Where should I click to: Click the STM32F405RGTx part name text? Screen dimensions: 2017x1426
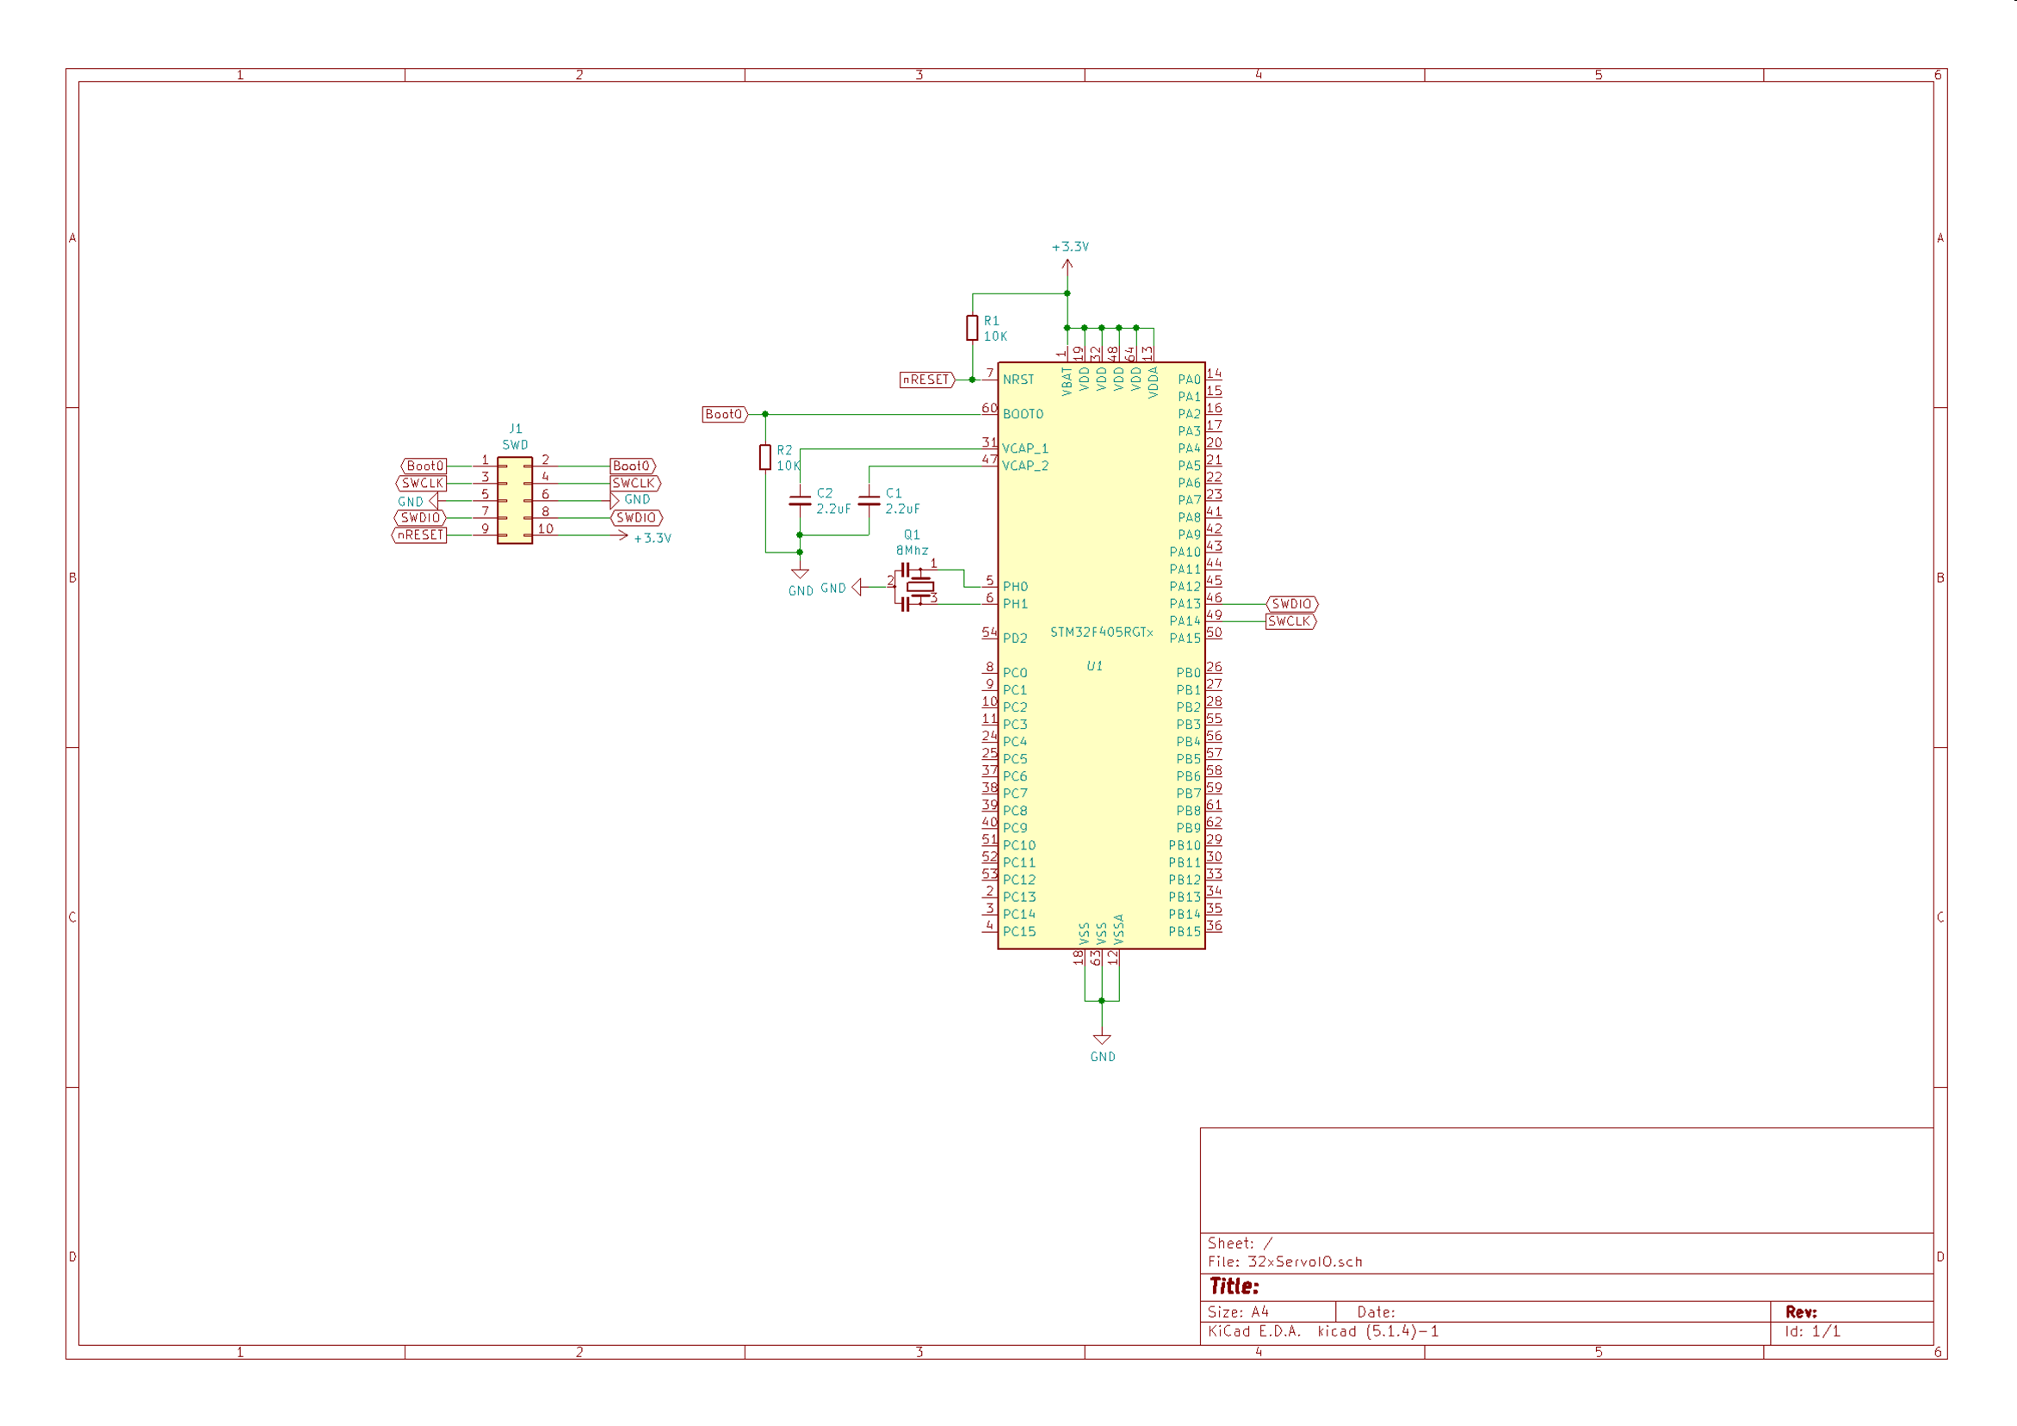click(x=1102, y=633)
